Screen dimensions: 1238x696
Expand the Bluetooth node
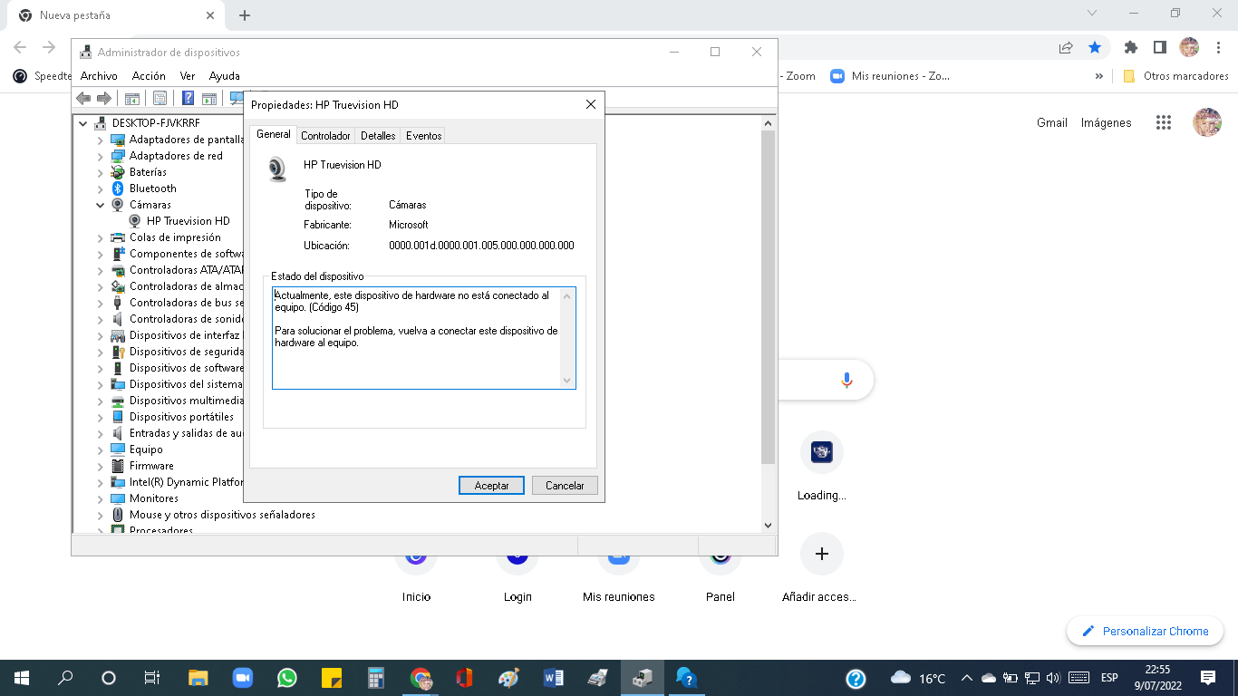pyautogui.click(x=101, y=188)
